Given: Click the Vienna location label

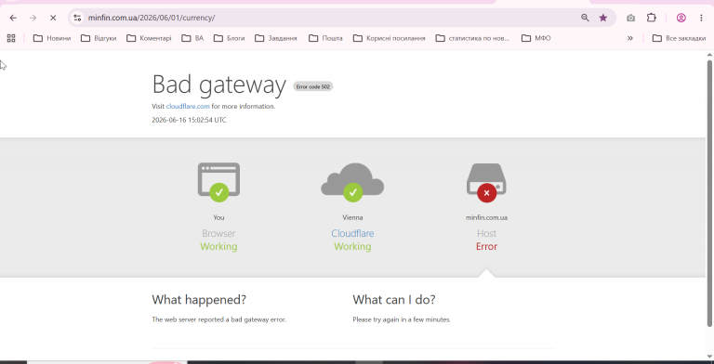Looking at the screenshot, I should pos(352,217).
